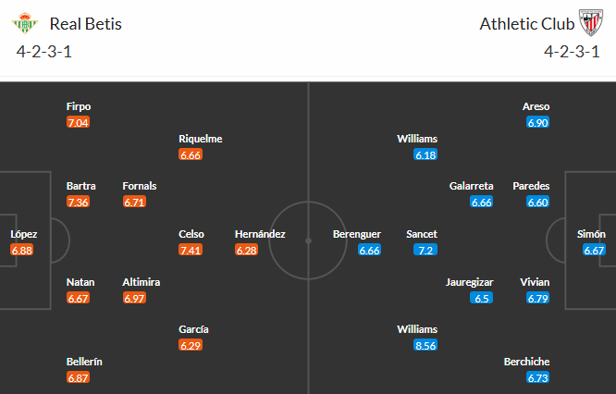
Task: Select player Firpo on the pitch
Action: tap(79, 106)
